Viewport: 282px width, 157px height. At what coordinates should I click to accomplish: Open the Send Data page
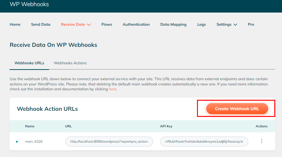[41, 24]
